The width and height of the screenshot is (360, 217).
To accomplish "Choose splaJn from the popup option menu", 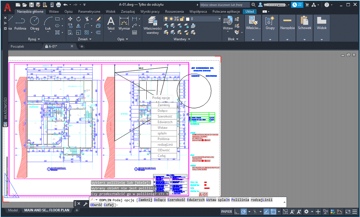I will pos(164,133).
